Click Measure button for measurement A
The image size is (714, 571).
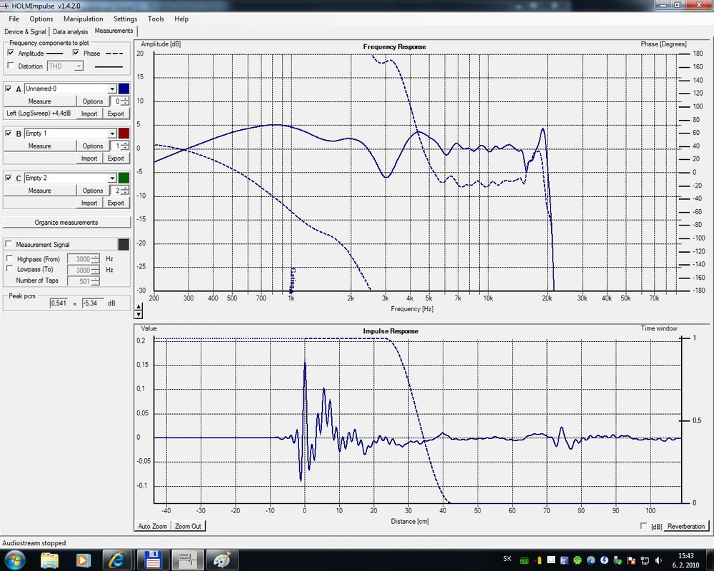39,101
